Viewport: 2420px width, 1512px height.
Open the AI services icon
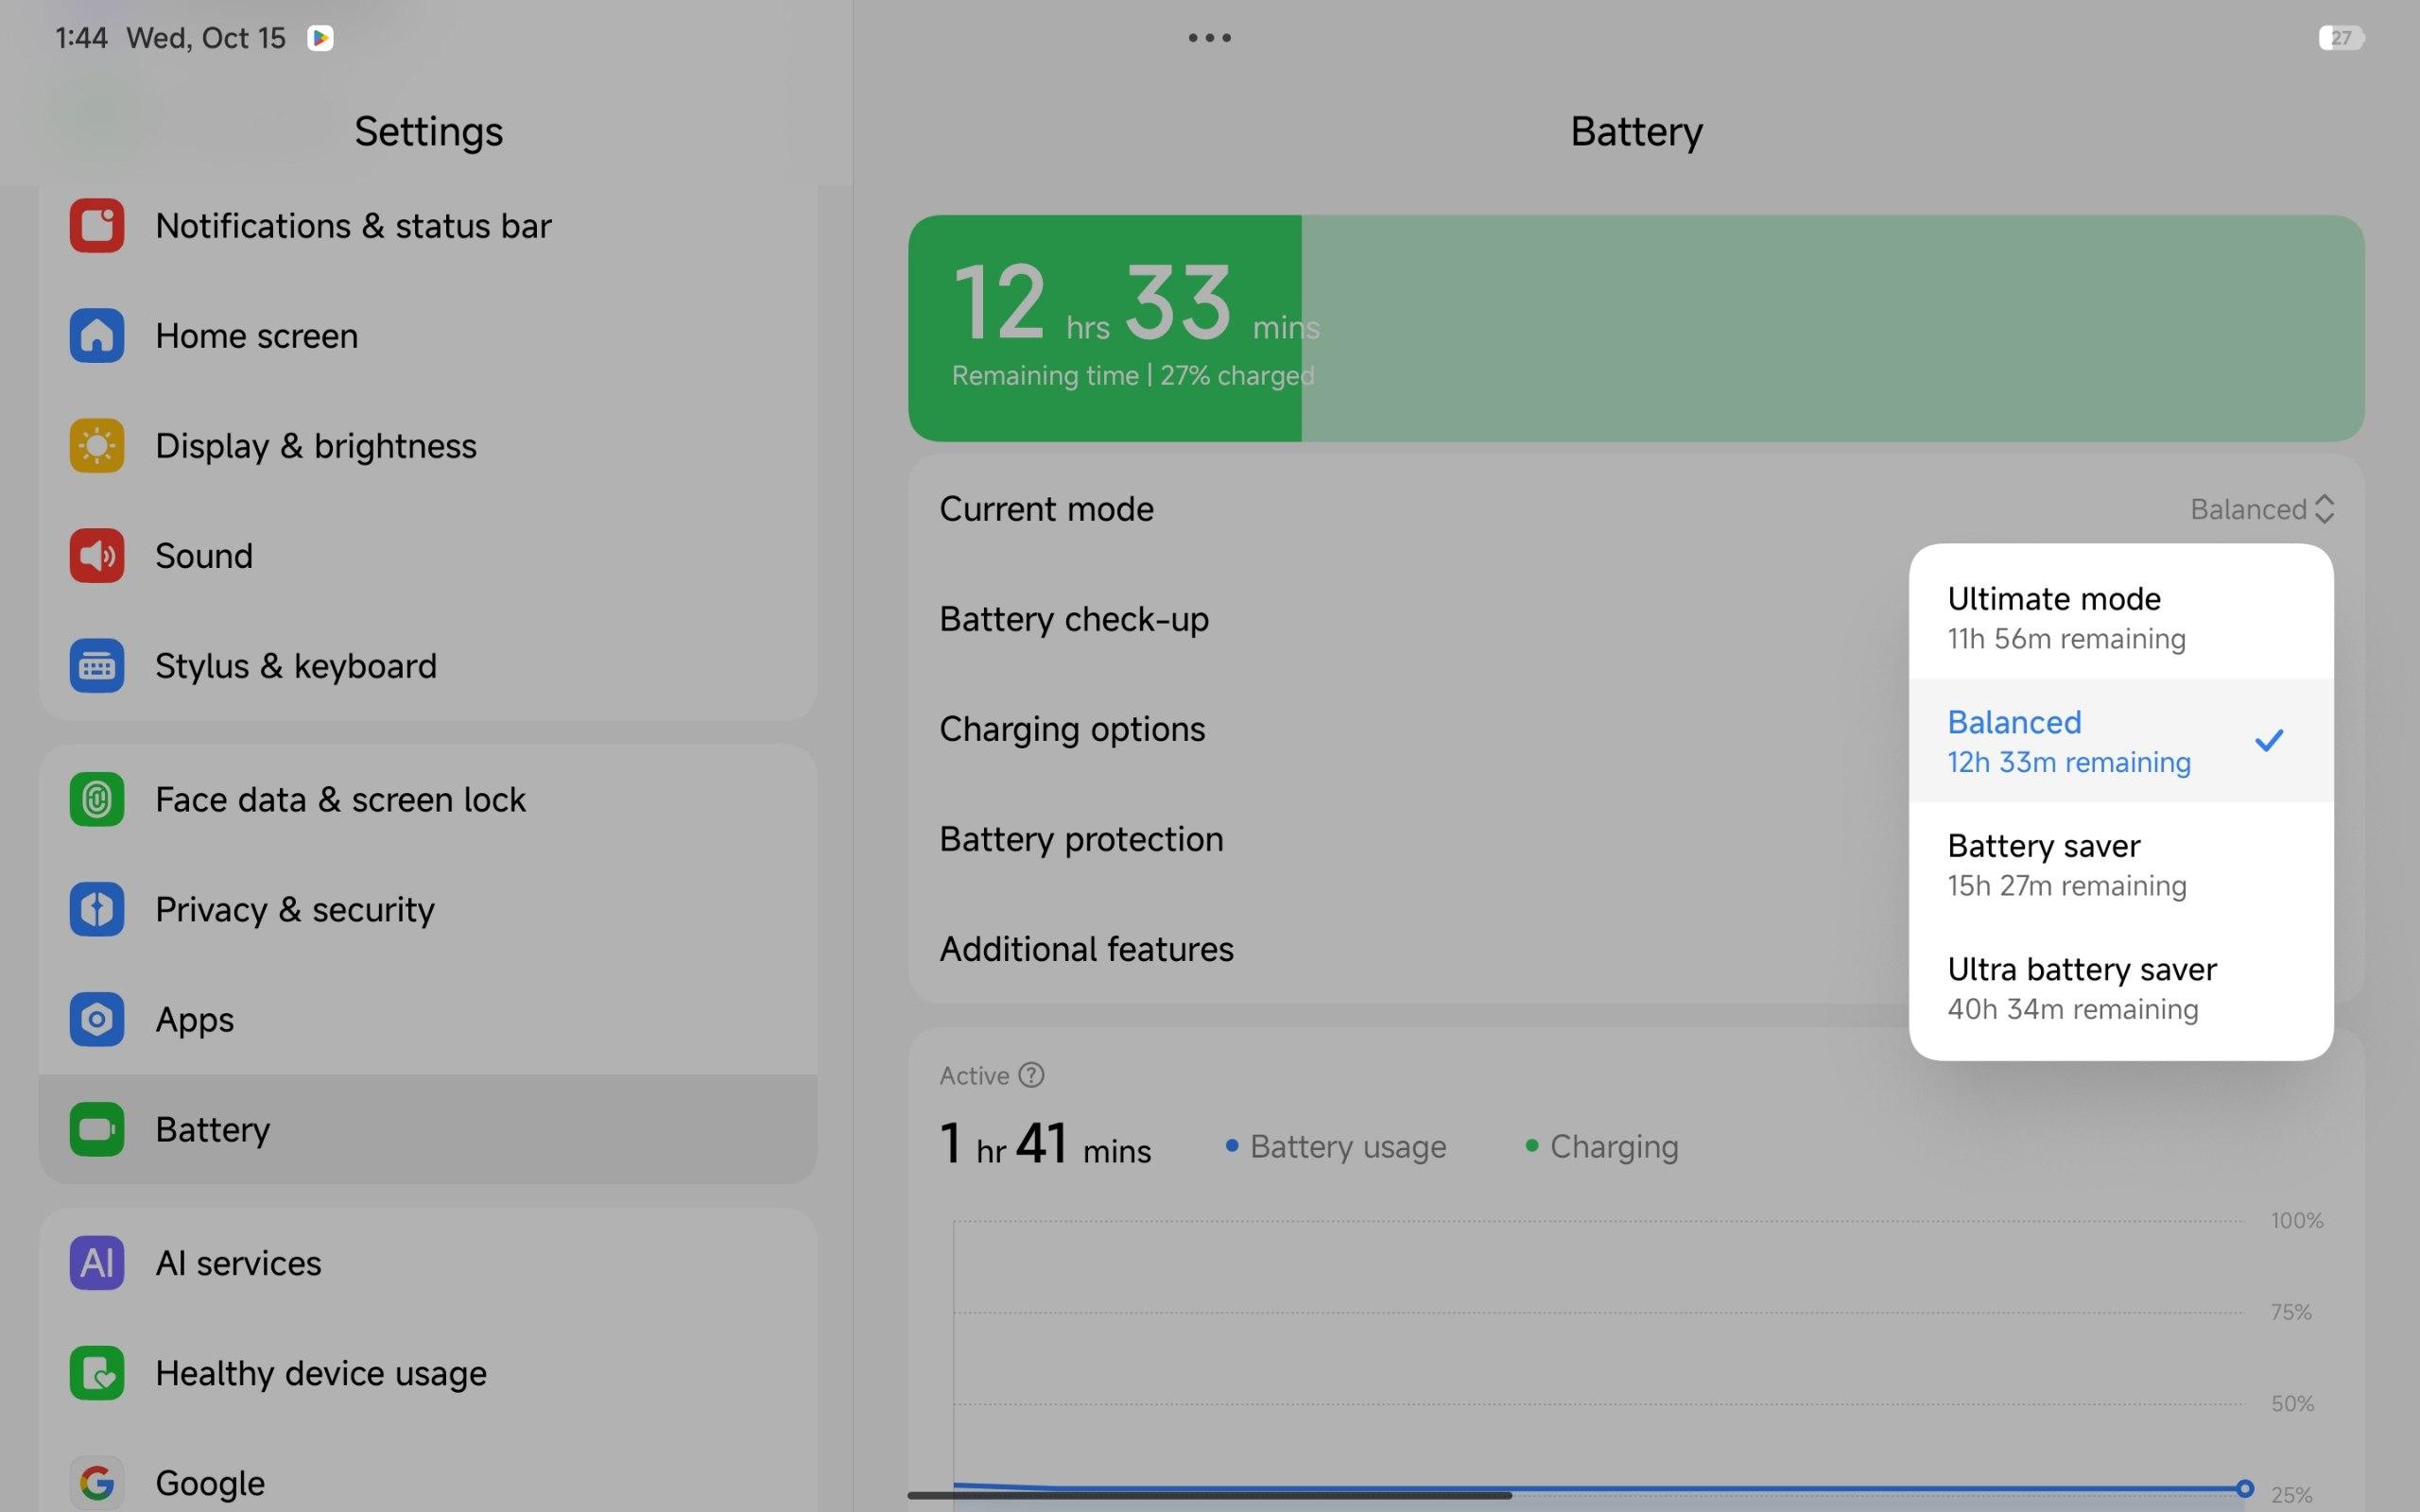coord(97,1263)
